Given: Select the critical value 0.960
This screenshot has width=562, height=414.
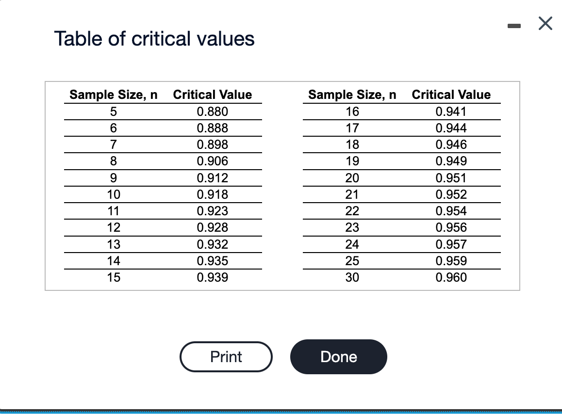Looking at the screenshot, I should tap(451, 277).
